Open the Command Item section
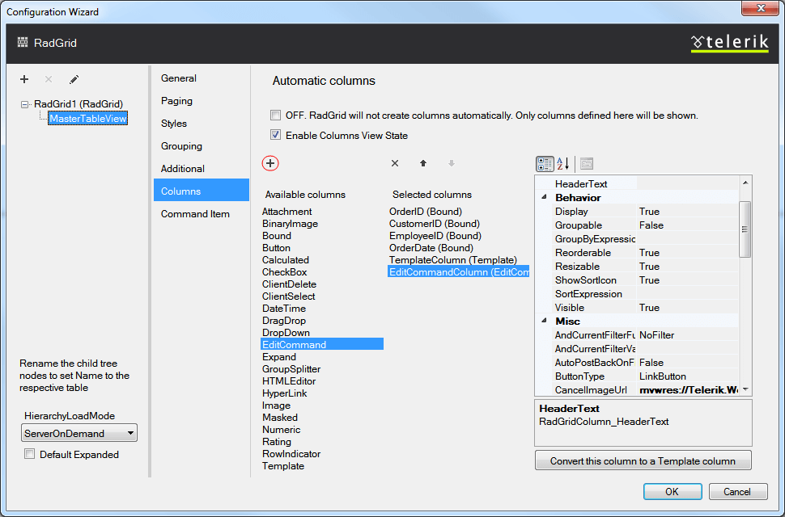 tap(195, 213)
